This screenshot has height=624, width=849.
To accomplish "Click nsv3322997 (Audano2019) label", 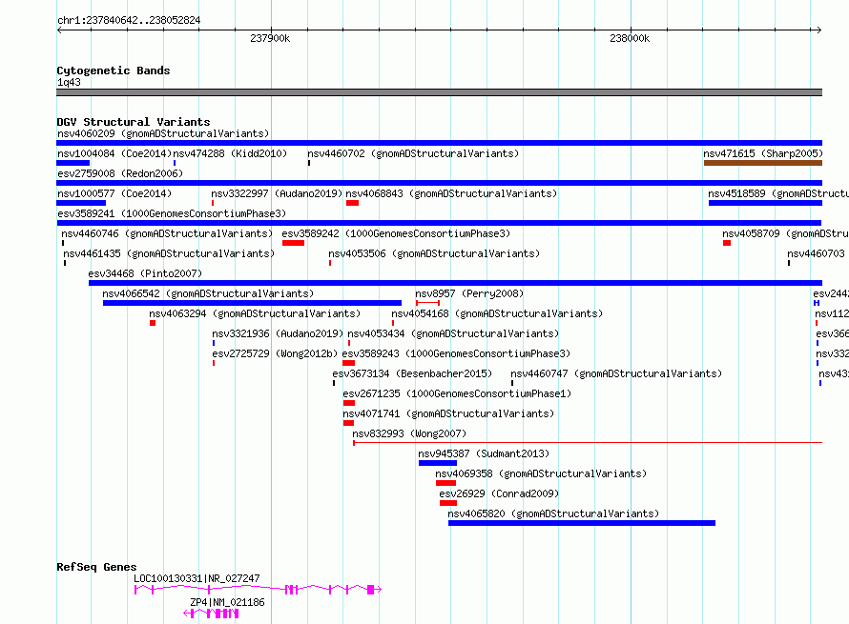I will click(x=277, y=193).
